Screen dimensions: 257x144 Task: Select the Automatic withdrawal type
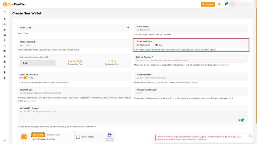(138, 45)
